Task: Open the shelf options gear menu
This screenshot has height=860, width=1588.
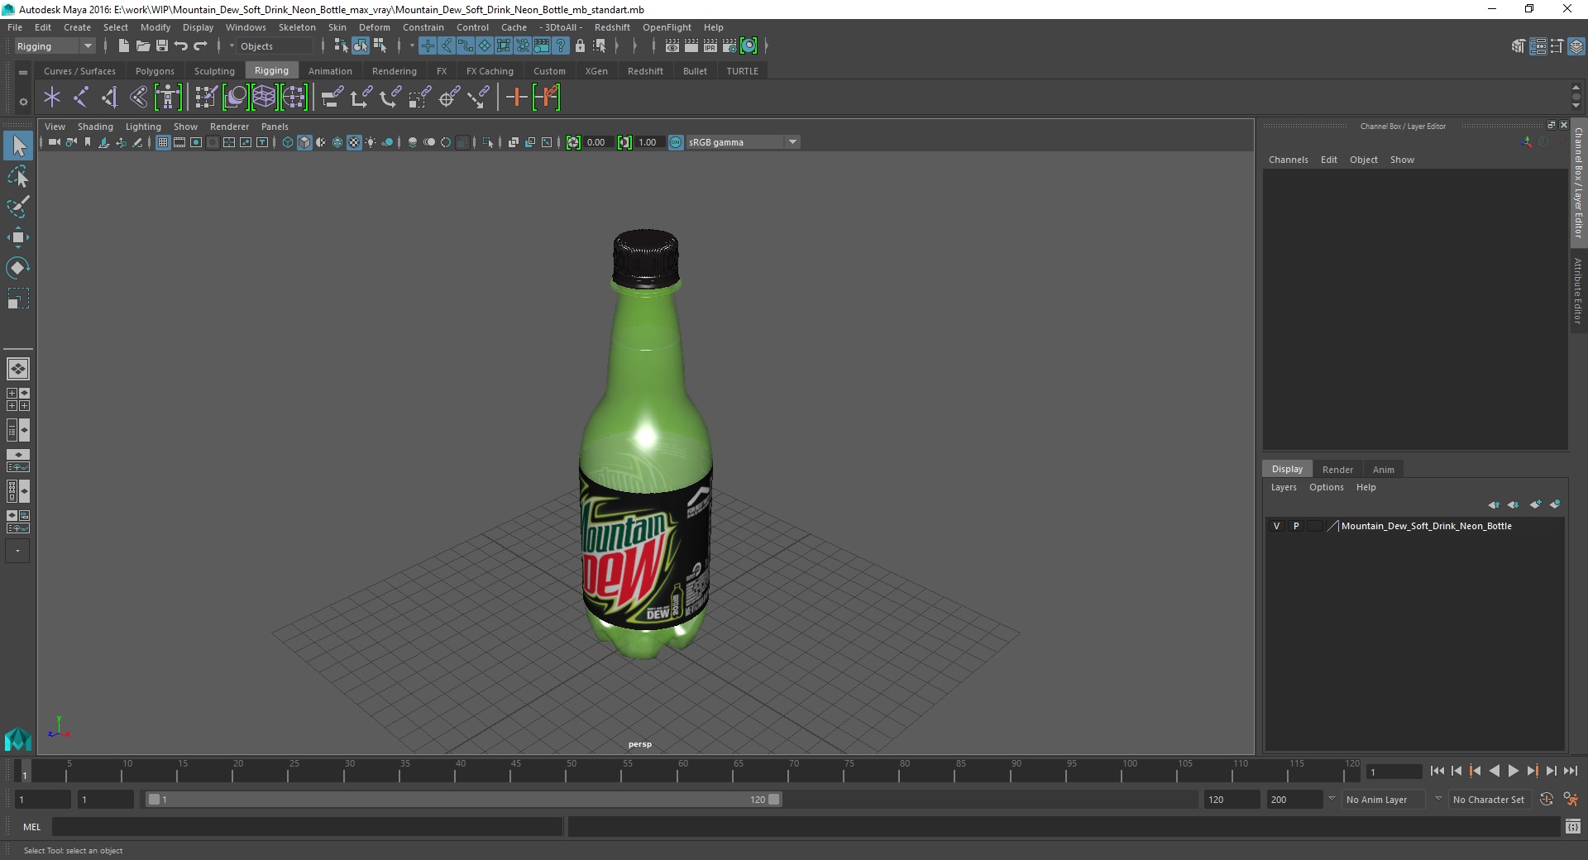Action: (23, 102)
